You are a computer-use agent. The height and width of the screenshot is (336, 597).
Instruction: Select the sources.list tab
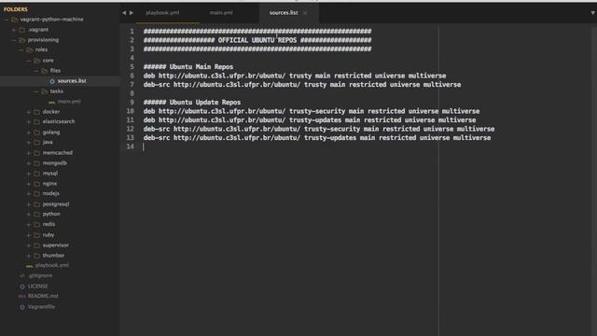[284, 12]
